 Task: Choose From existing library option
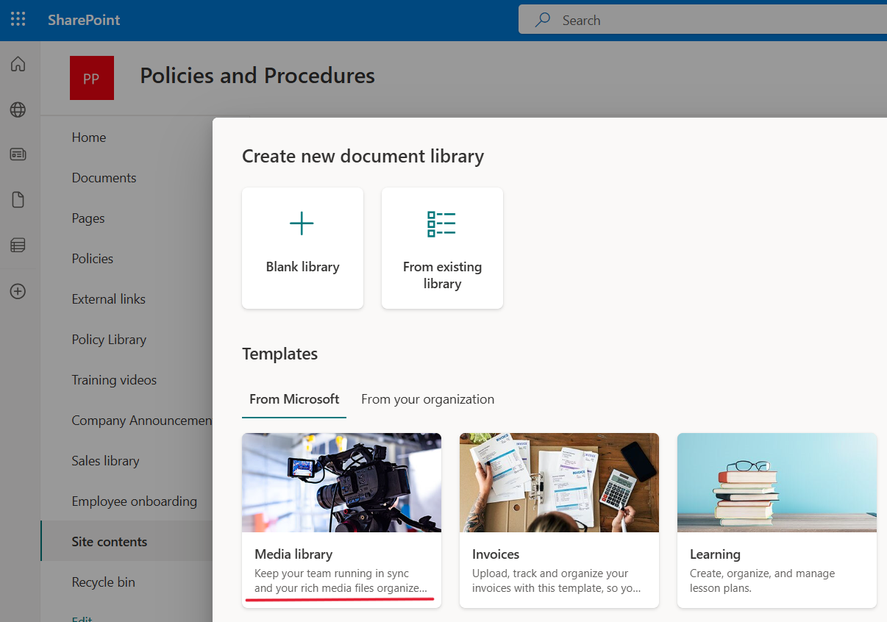[442, 247]
